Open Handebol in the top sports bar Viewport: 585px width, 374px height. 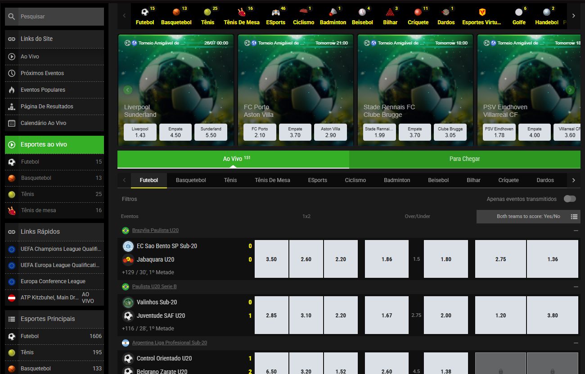tap(546, 17)
